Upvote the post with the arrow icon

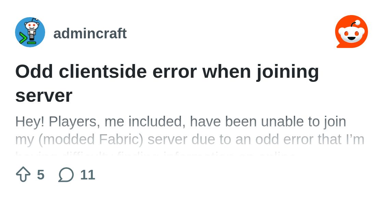pyautogui.click(x=23, y=174)
